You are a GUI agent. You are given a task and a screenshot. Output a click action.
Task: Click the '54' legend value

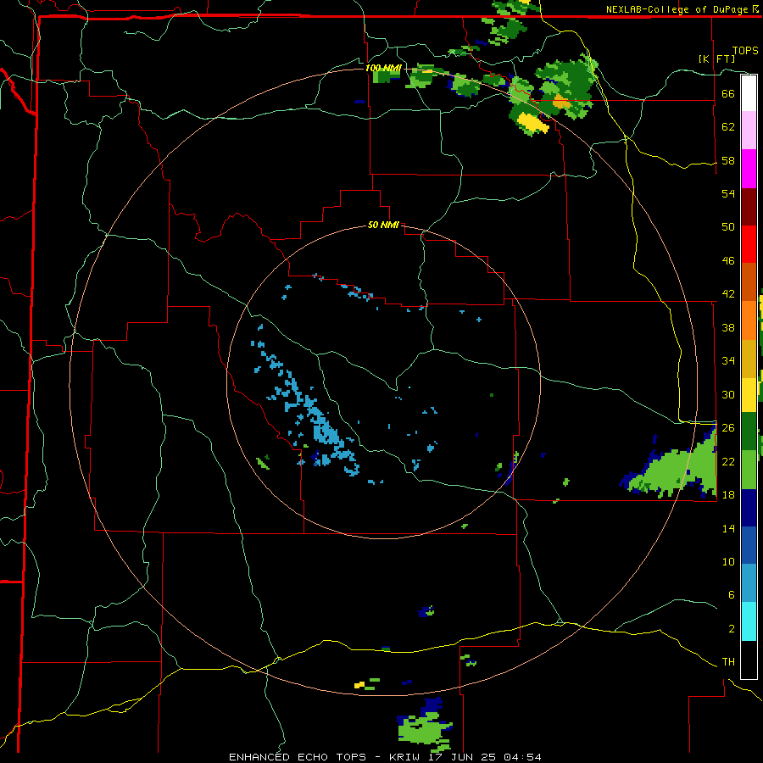728,193
